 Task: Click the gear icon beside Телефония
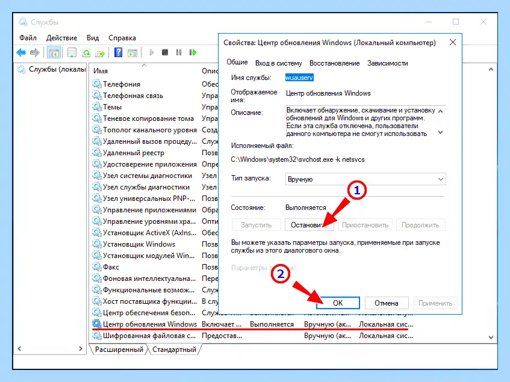point(96,84)
